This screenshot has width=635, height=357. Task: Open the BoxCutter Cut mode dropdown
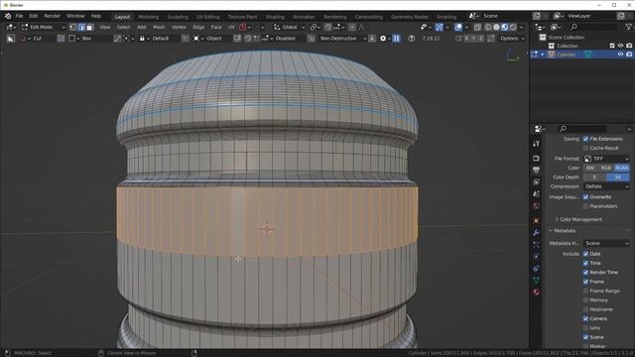pyautogui.click(x=38, y=39)
